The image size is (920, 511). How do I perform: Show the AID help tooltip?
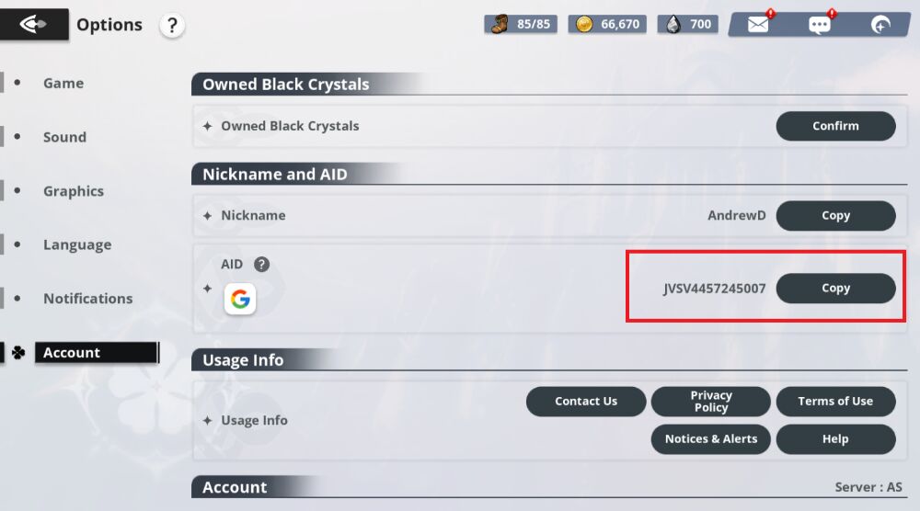point(262,265)
